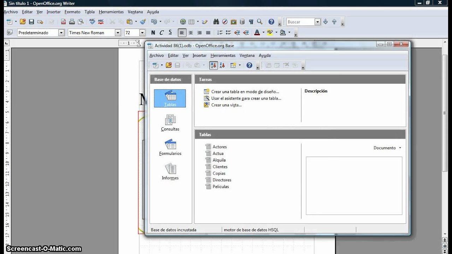Viewport: 452px width, 254px height.
Task: Toggle Underline S button
Action: pos(170,32)
